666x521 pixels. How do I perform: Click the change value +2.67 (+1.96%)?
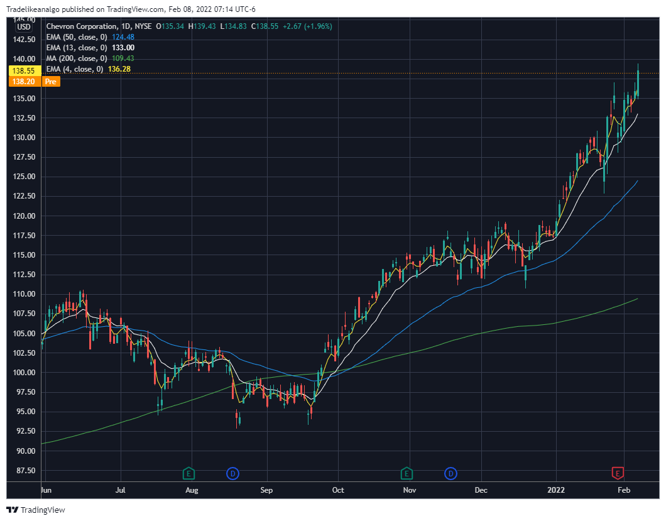[x=307, y=26]
